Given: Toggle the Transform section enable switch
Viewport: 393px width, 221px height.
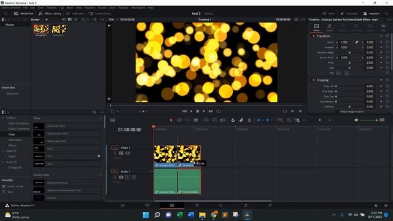Looking at the screenshot, I should point(313,36).
